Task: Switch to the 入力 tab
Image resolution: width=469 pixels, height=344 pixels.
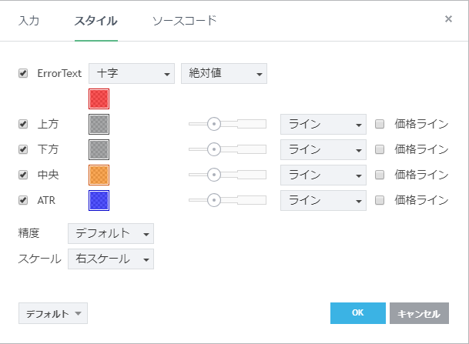Action: click(28, 21)
